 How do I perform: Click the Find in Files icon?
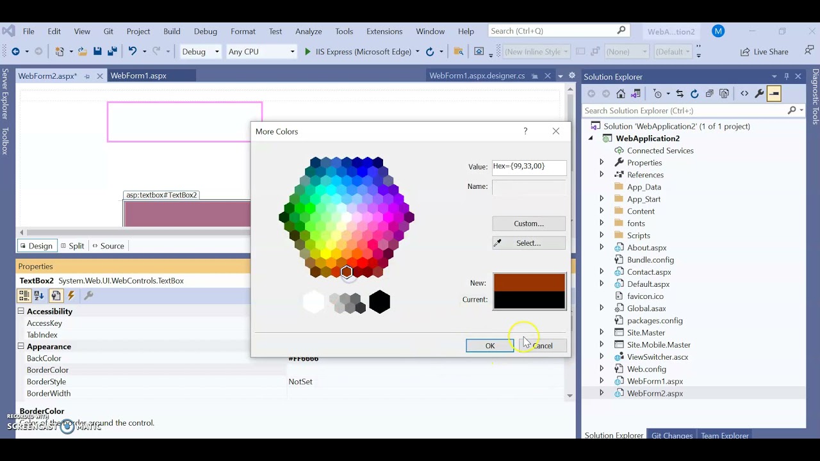[x=458, y=52]
